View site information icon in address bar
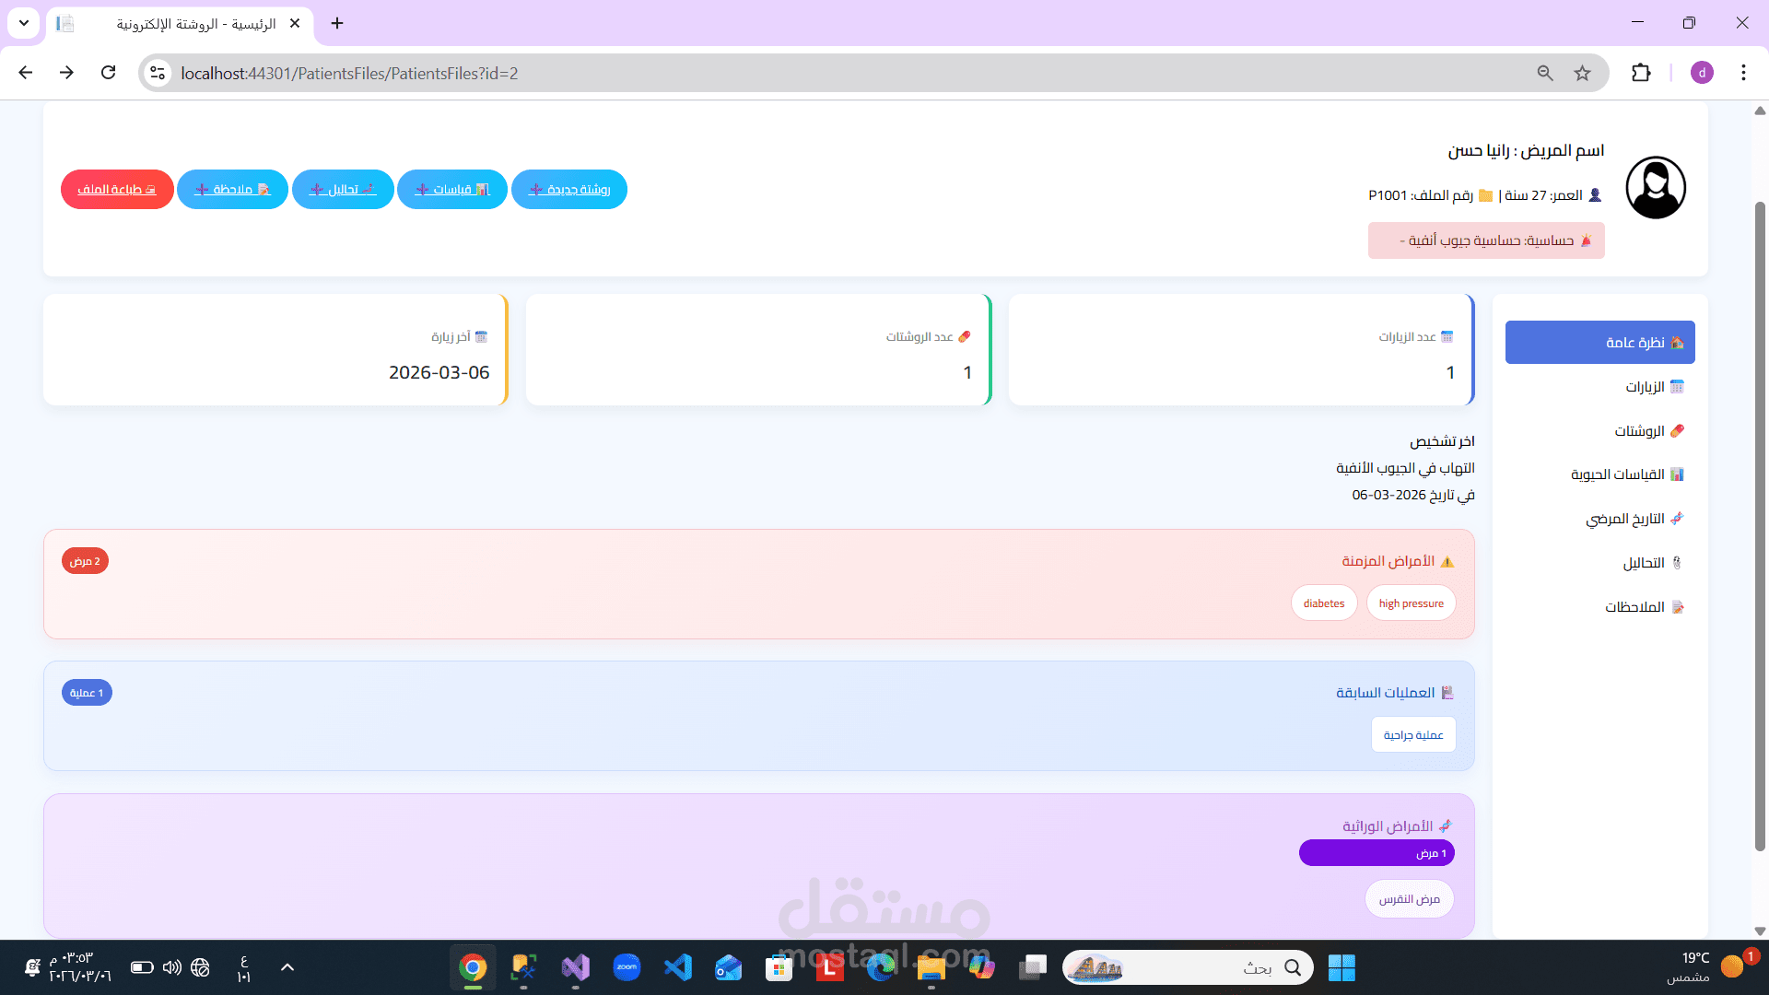The image size is (1769, 995). point(158,73)
